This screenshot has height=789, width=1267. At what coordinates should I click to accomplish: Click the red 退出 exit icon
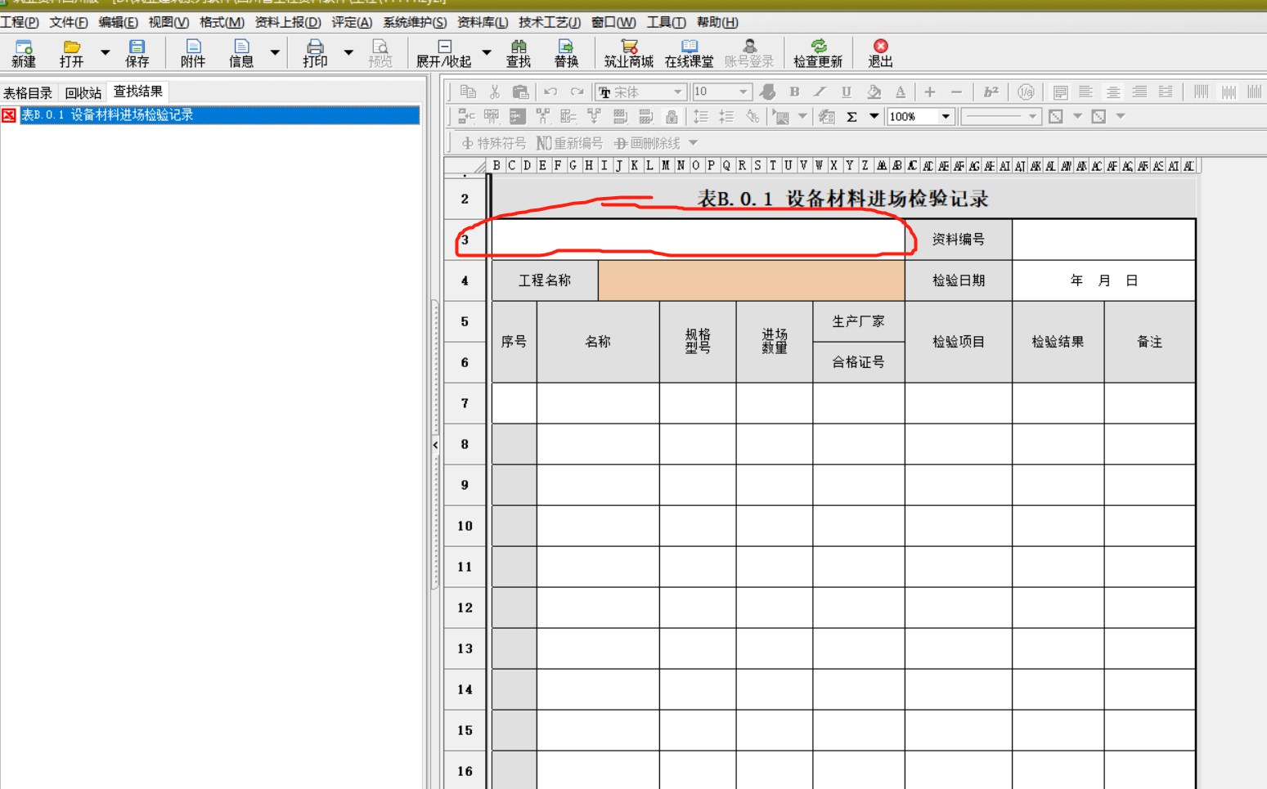click(x=880, y=53)
